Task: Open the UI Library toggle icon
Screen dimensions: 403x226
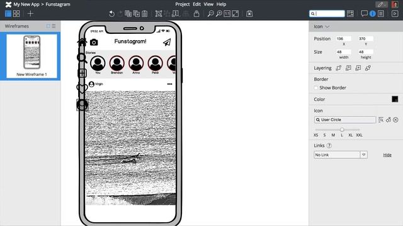Action: pos(350,14)
